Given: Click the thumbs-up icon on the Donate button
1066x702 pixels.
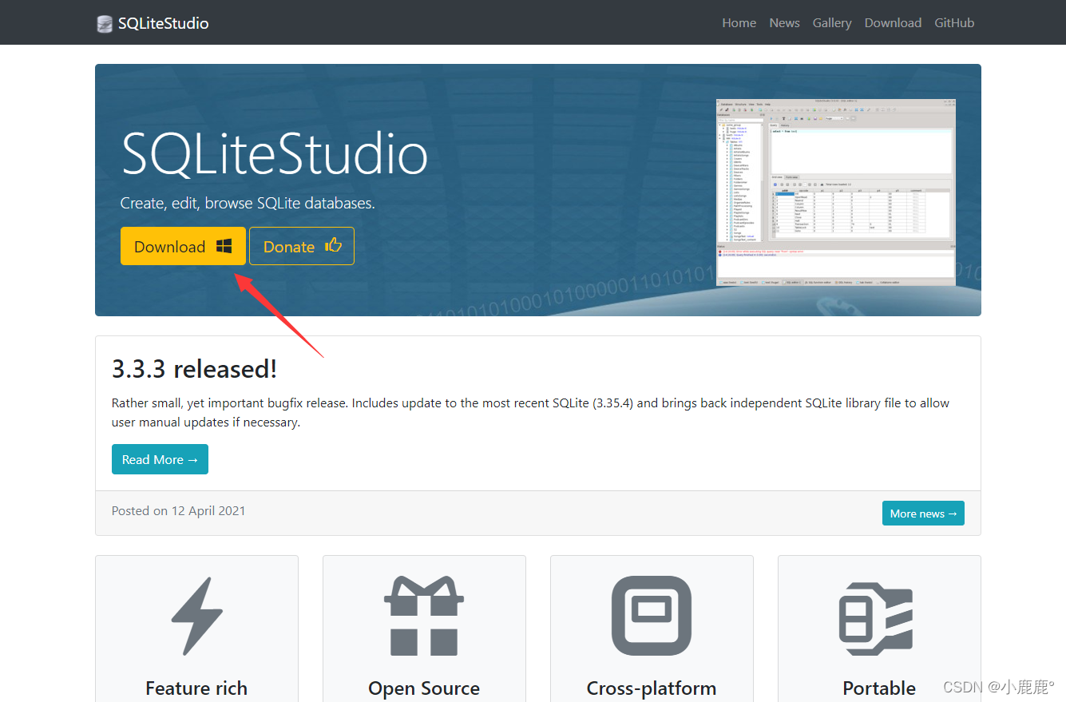Looking at the screenshot, I should coord(333,245).
